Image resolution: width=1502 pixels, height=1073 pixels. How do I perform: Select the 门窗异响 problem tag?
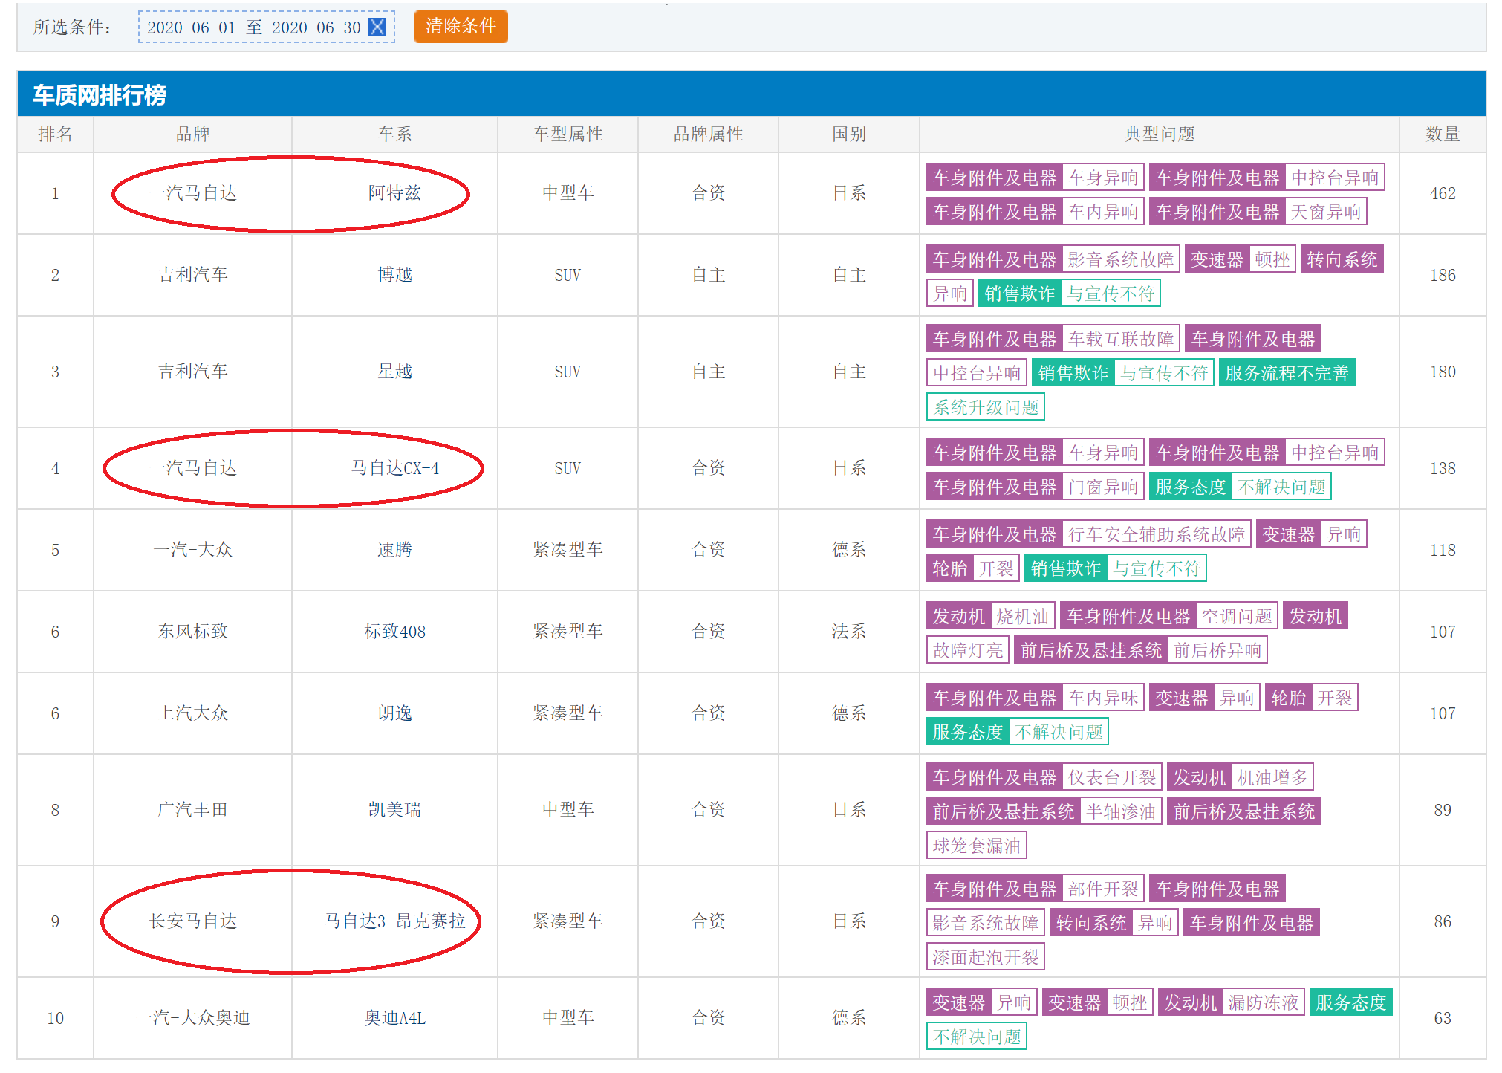[x=1103, y=487]
